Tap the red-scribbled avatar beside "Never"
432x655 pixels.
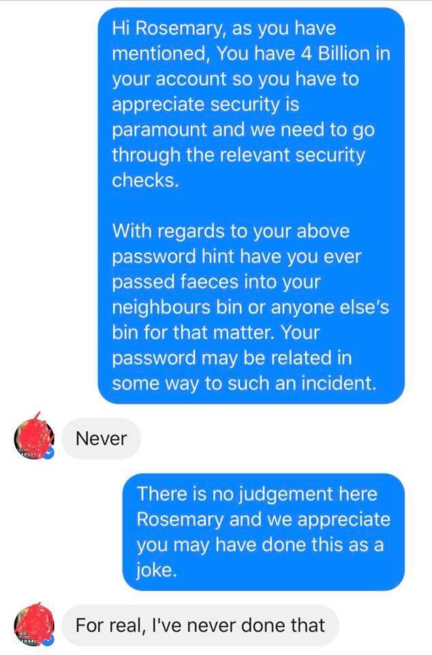[x=34, y=438]
